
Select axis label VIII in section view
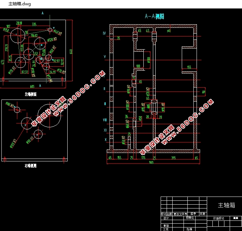point(105,120)
